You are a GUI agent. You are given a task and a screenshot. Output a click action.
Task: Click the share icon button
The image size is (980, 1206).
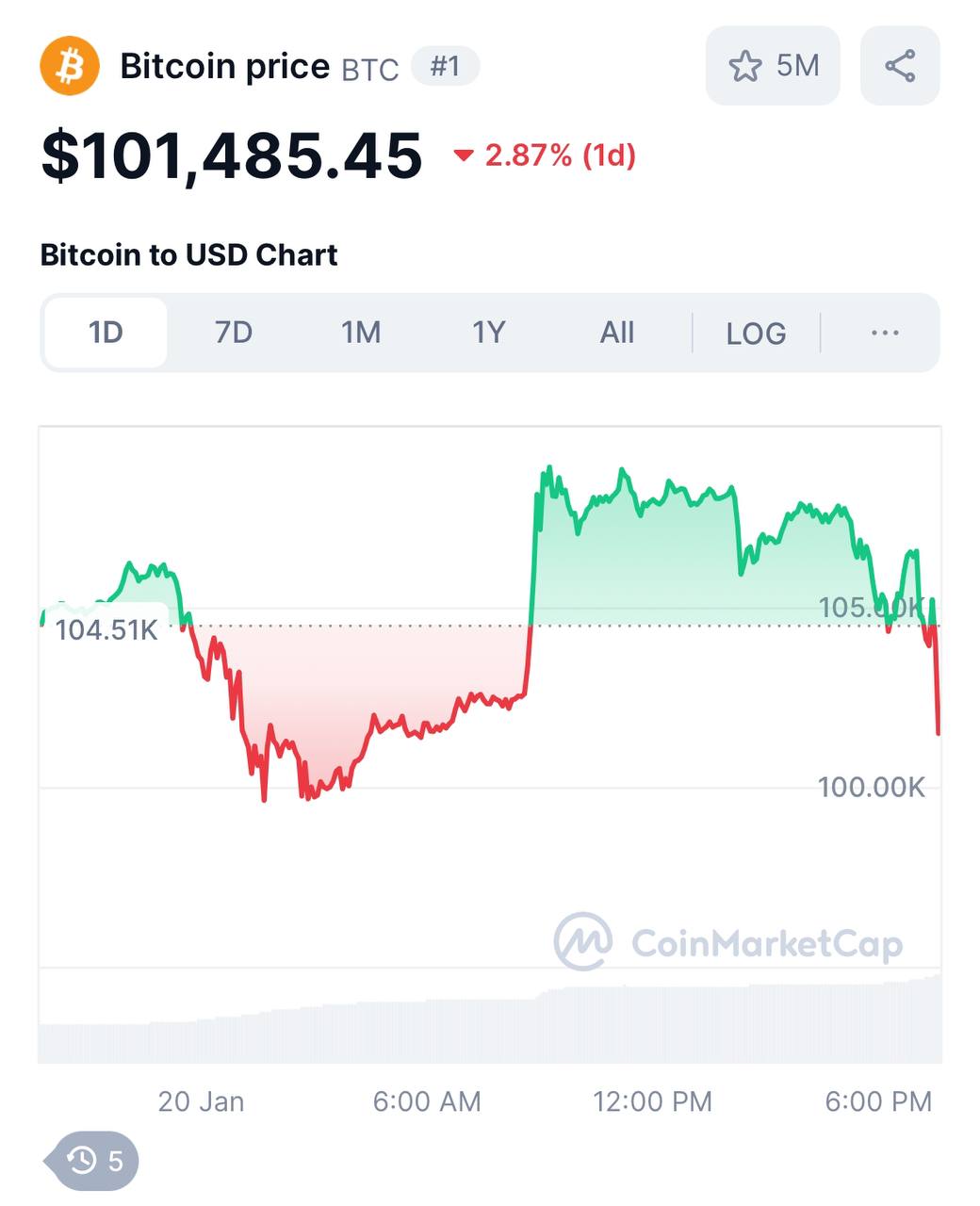[x=900, y=66]
